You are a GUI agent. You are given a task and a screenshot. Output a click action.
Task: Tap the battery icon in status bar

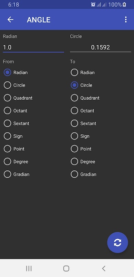point(124,5)
